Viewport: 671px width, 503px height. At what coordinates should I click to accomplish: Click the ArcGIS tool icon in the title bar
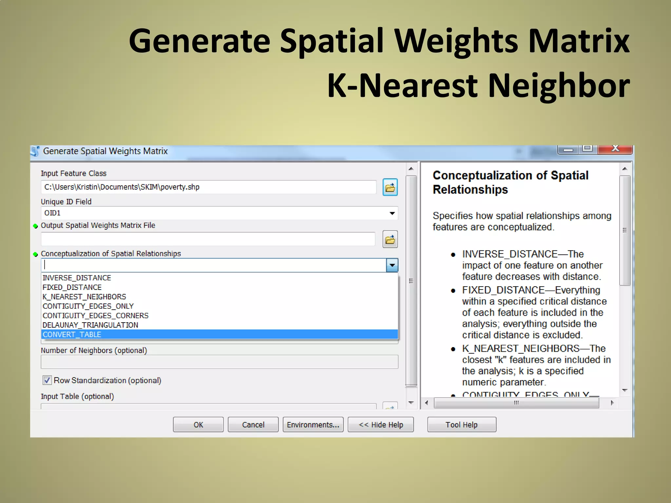click(x=35, y=151)
